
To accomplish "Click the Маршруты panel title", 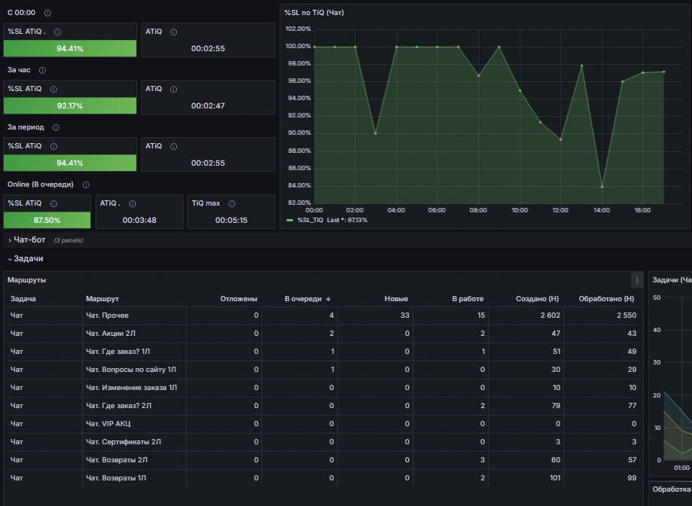I will [x=26, y=280].
